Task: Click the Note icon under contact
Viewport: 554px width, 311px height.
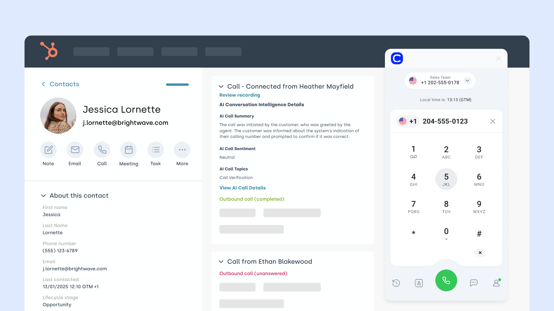Action: (x=48, y=150)
